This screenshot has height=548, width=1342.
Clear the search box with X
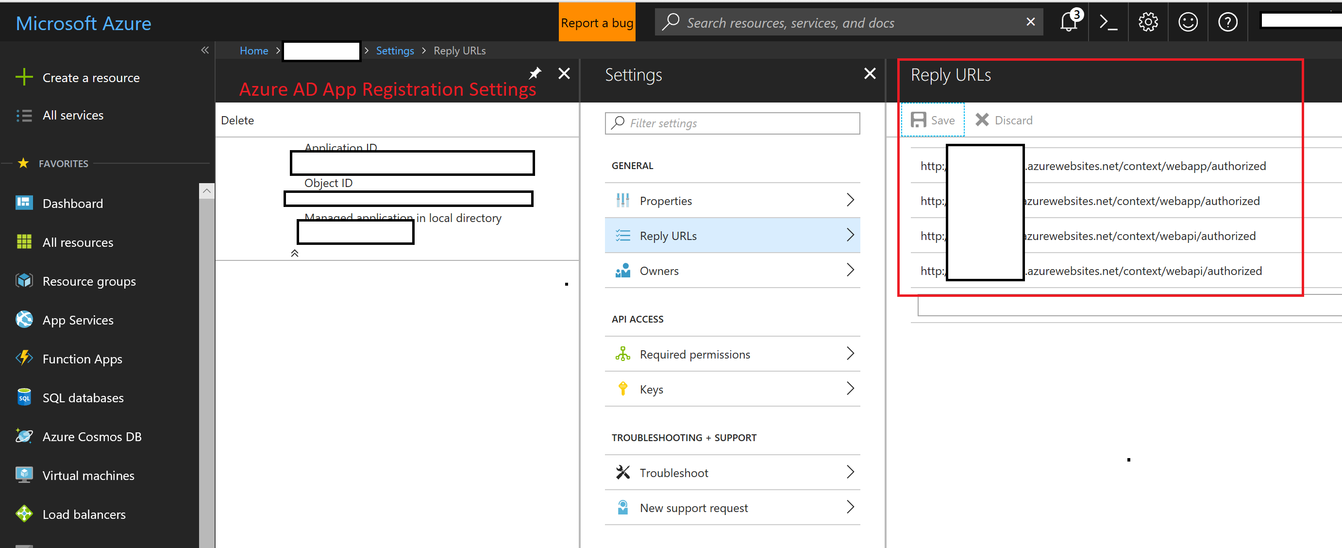1030,22
